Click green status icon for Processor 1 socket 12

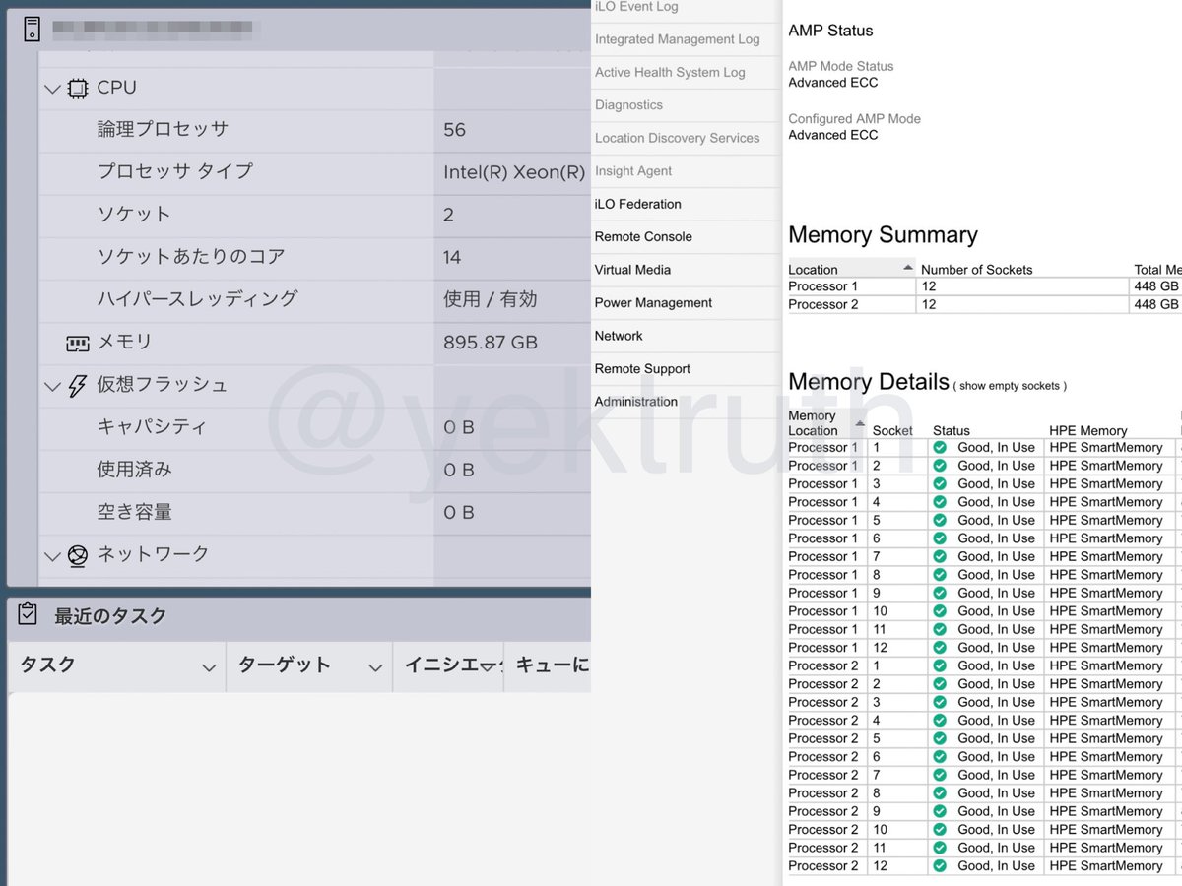coord(940,648)
